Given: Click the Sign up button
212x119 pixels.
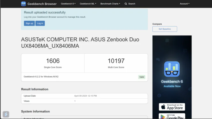Looking at the screenshot, I should tap(29, 23).
